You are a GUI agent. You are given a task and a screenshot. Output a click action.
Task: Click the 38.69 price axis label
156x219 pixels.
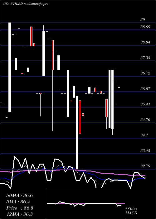point(145,27)
